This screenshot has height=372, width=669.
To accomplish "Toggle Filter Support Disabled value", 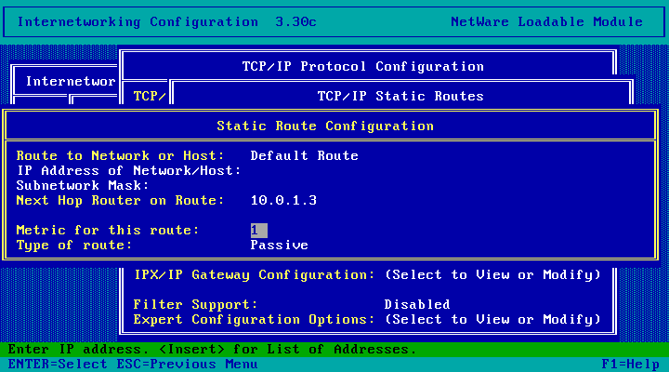I will (x=417, y=304).
